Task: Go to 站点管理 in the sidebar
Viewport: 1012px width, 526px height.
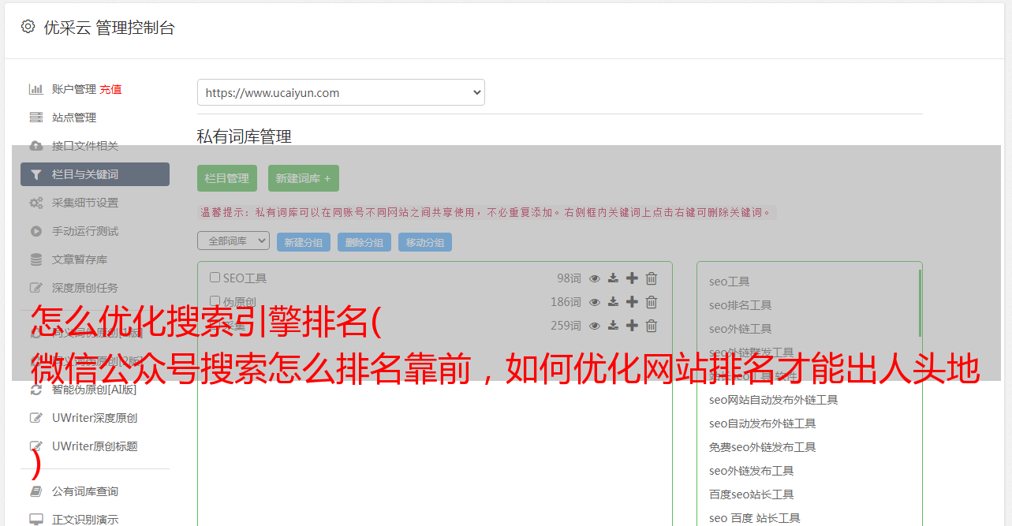Action: coord(74,118)
